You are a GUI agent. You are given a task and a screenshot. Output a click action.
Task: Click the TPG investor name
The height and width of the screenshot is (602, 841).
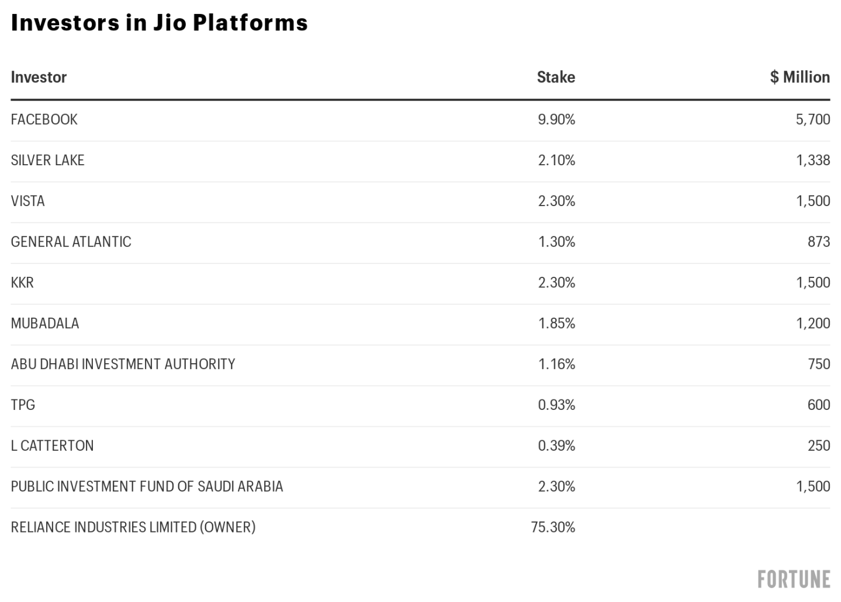point(23,405)
